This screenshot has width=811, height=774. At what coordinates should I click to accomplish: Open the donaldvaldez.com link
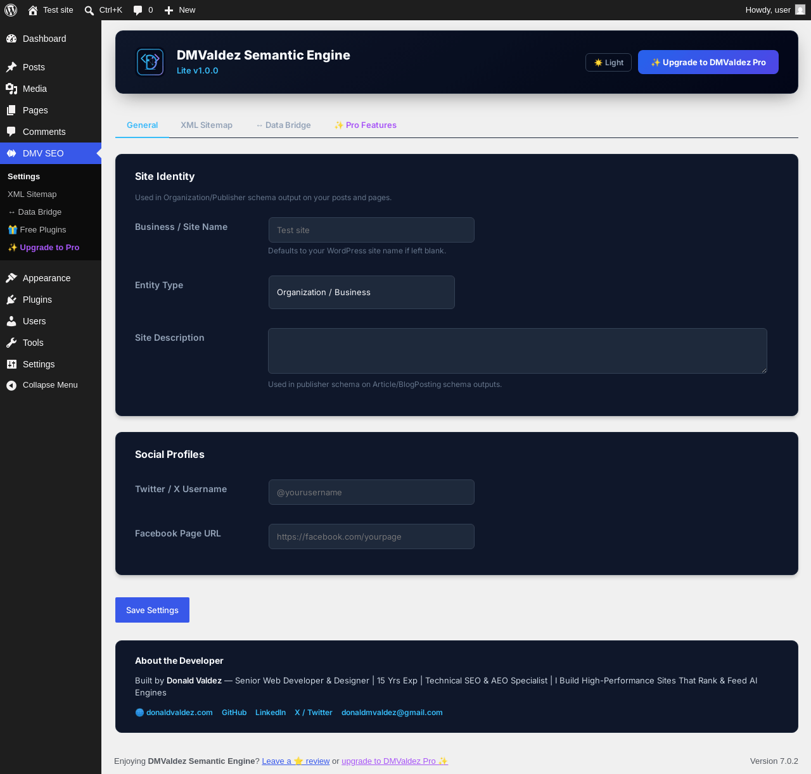coord(174,713)
